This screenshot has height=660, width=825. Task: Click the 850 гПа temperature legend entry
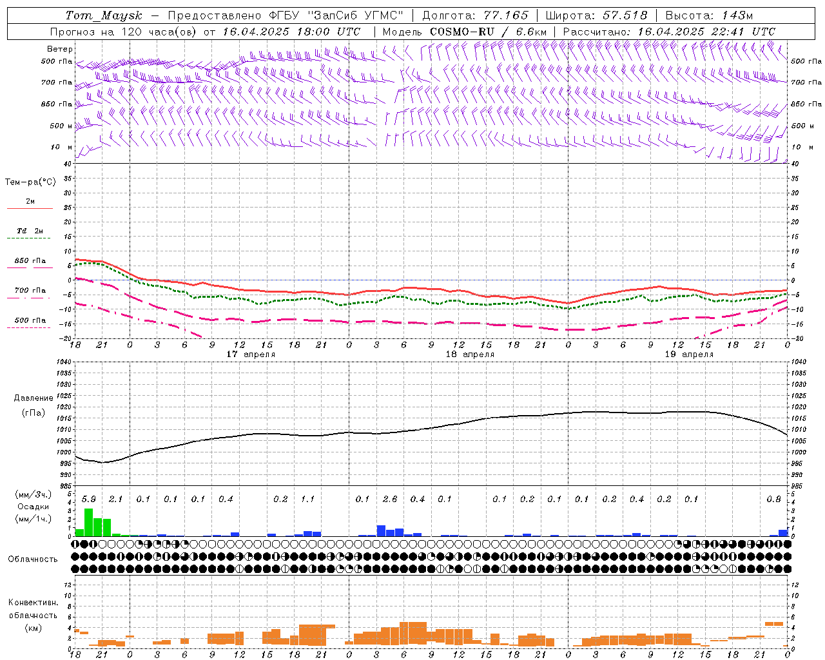point(30,261)
